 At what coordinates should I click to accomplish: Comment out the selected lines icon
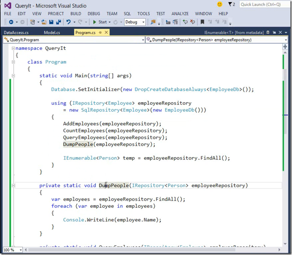coord(185,22)
